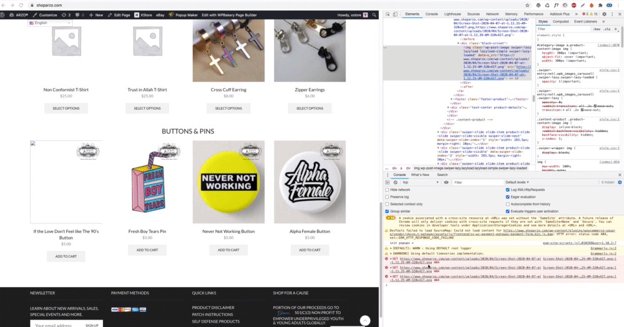Toggle the .cls element classes button
The image size is (624, 327).
click(x=607, y=29)
